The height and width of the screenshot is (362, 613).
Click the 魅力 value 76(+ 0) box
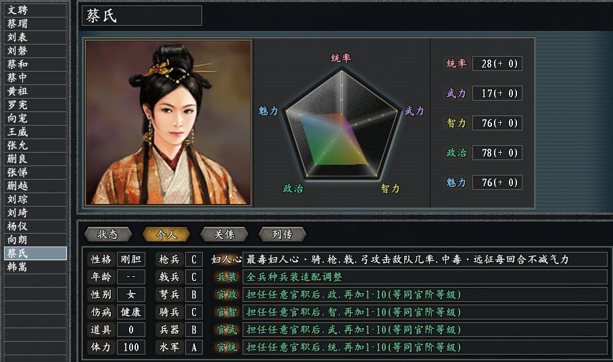[497, 182]
